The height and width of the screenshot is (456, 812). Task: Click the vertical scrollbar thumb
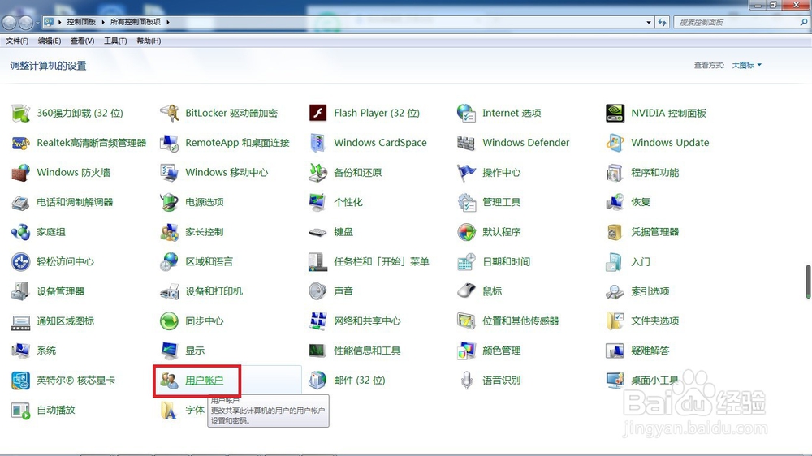click(808, 282)
